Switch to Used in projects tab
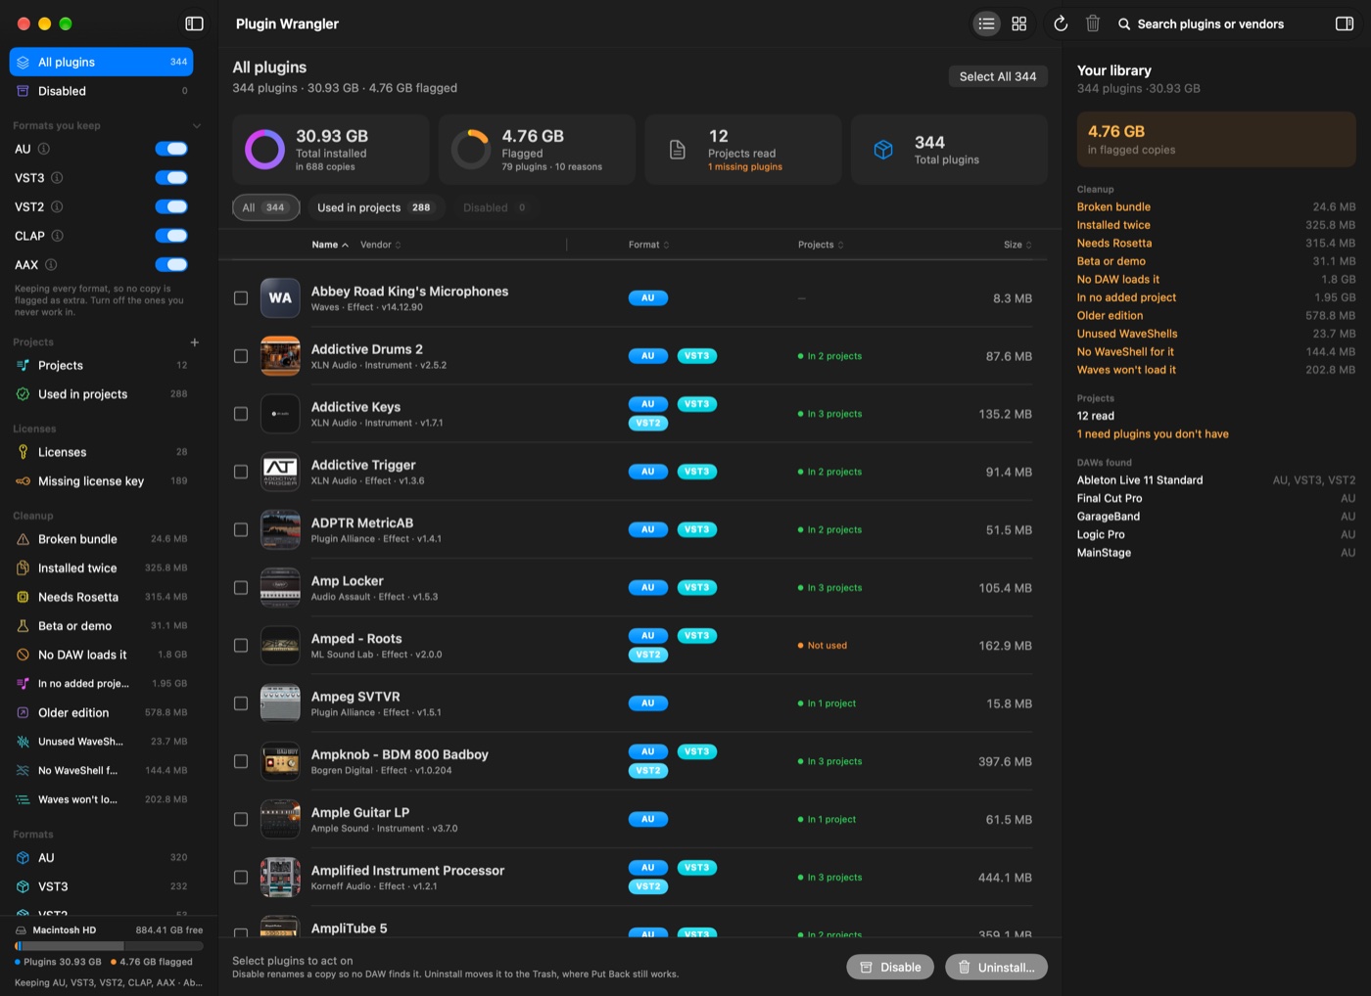This screenshot has height=996, width=1371. [x=376, y=207]
